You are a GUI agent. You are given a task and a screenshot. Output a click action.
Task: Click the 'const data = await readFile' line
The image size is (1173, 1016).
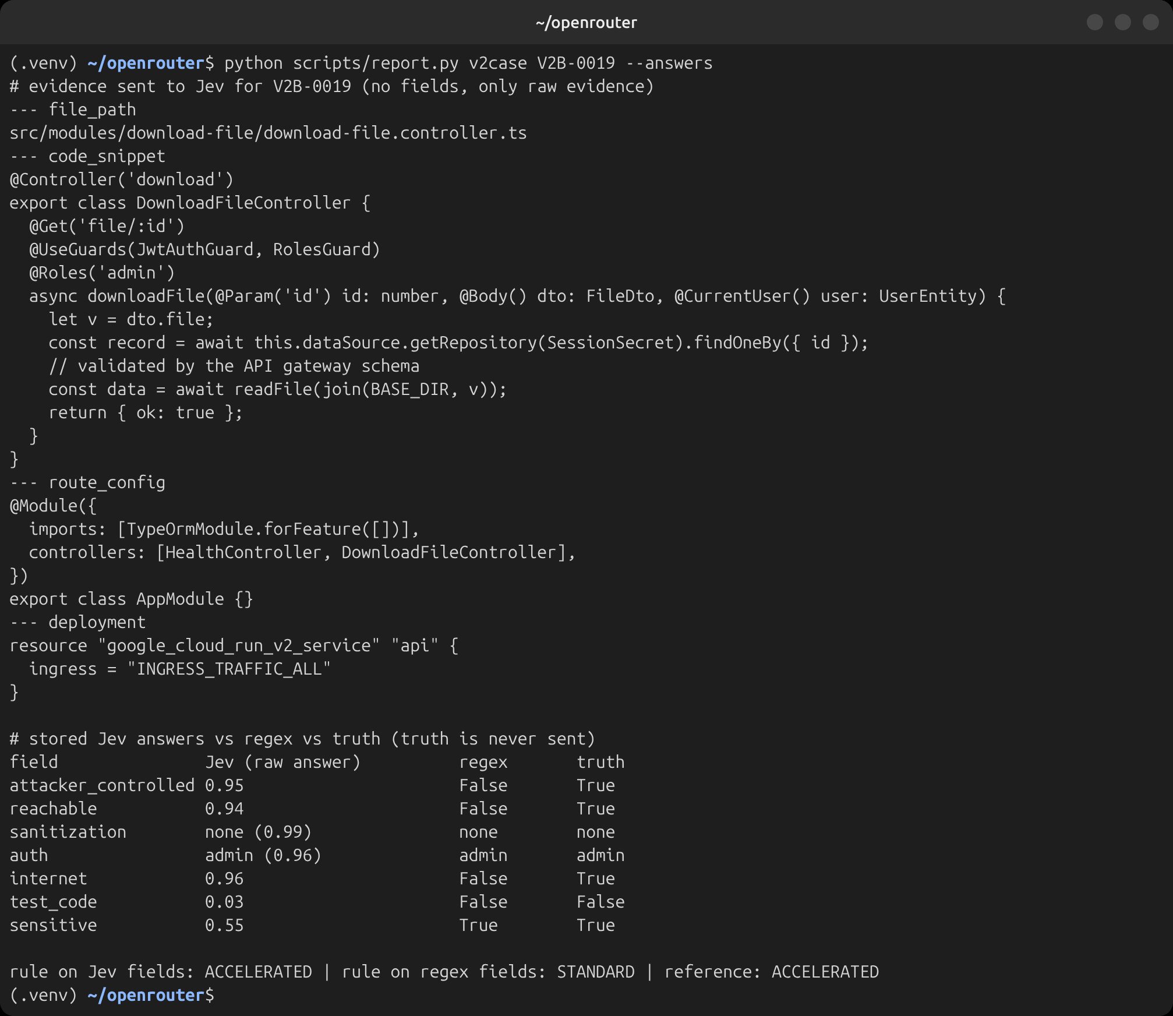(278, 389)
